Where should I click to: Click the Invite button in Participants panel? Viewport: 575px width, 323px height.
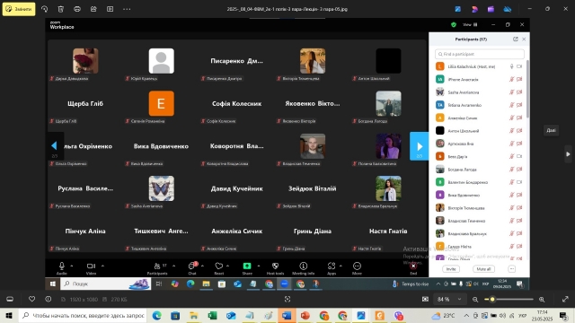point(451,269)
